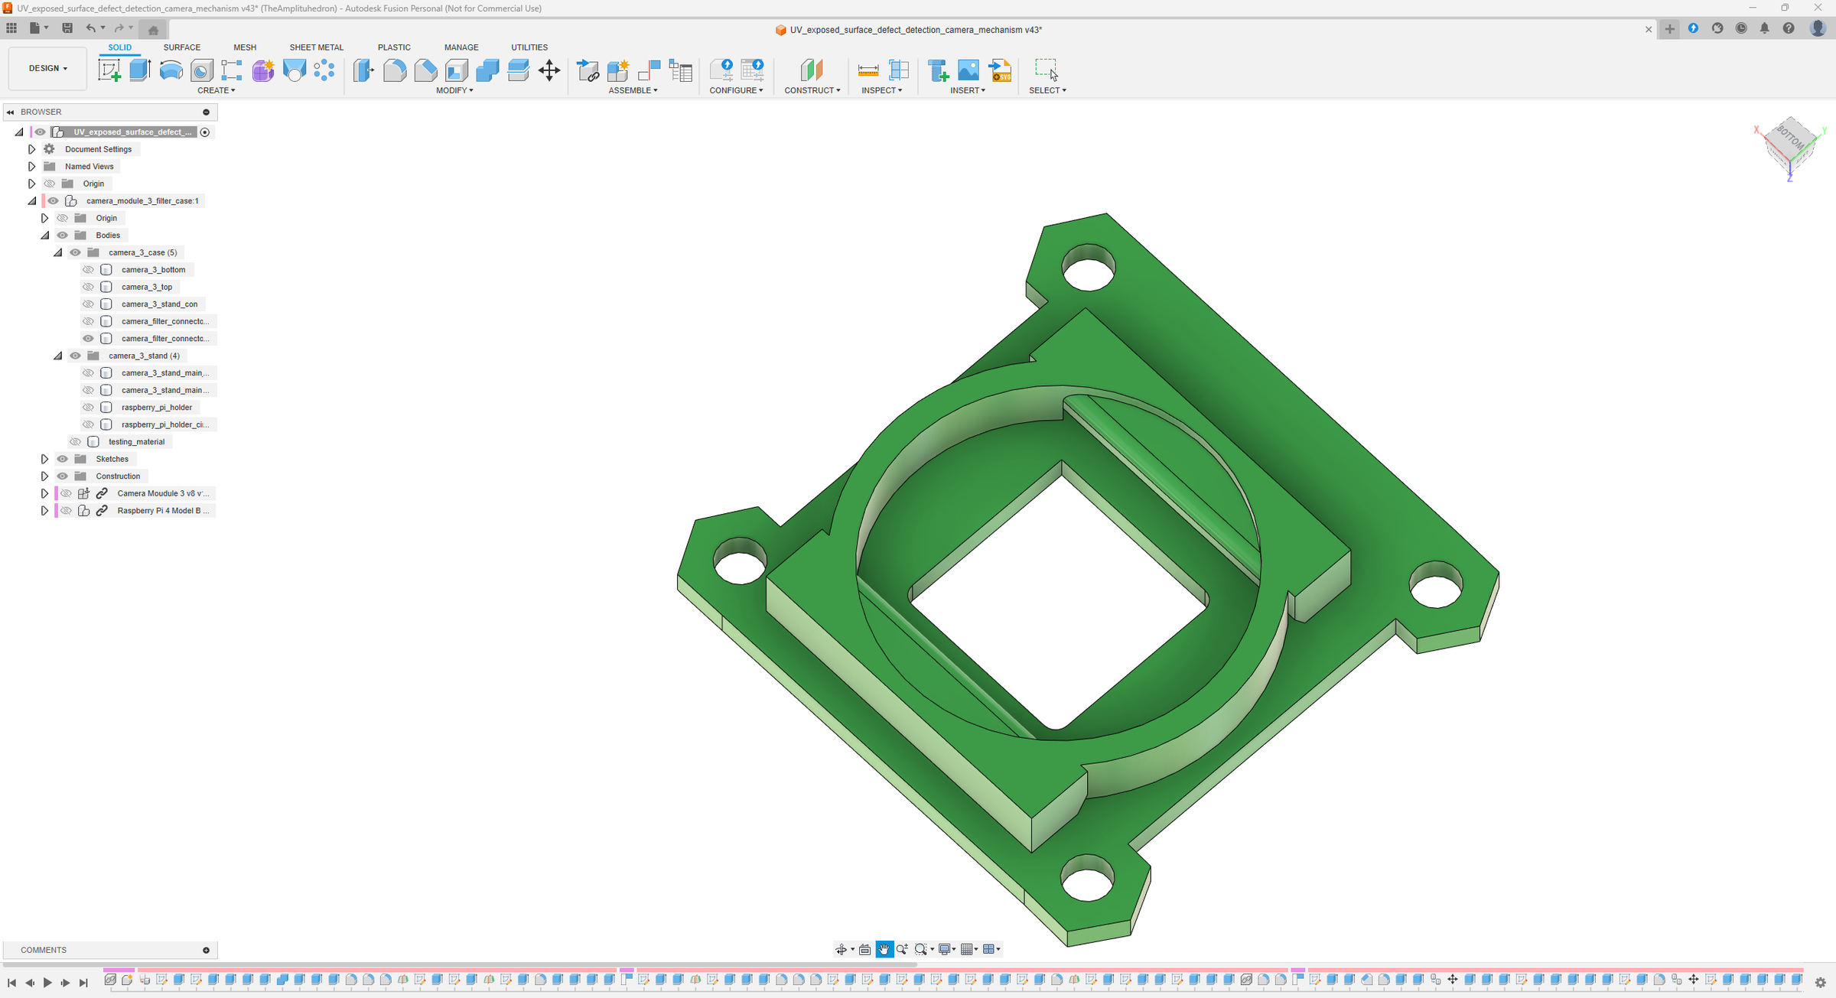The height and width of the screenshot is (998, 1836).
Task: Hide the Construction folder
Action: [63, 476]
